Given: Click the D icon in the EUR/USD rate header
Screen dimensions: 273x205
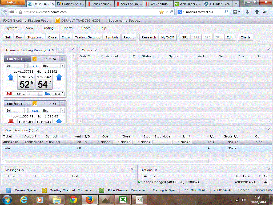Looking at the screenshot, I should [x=35, y=59].
